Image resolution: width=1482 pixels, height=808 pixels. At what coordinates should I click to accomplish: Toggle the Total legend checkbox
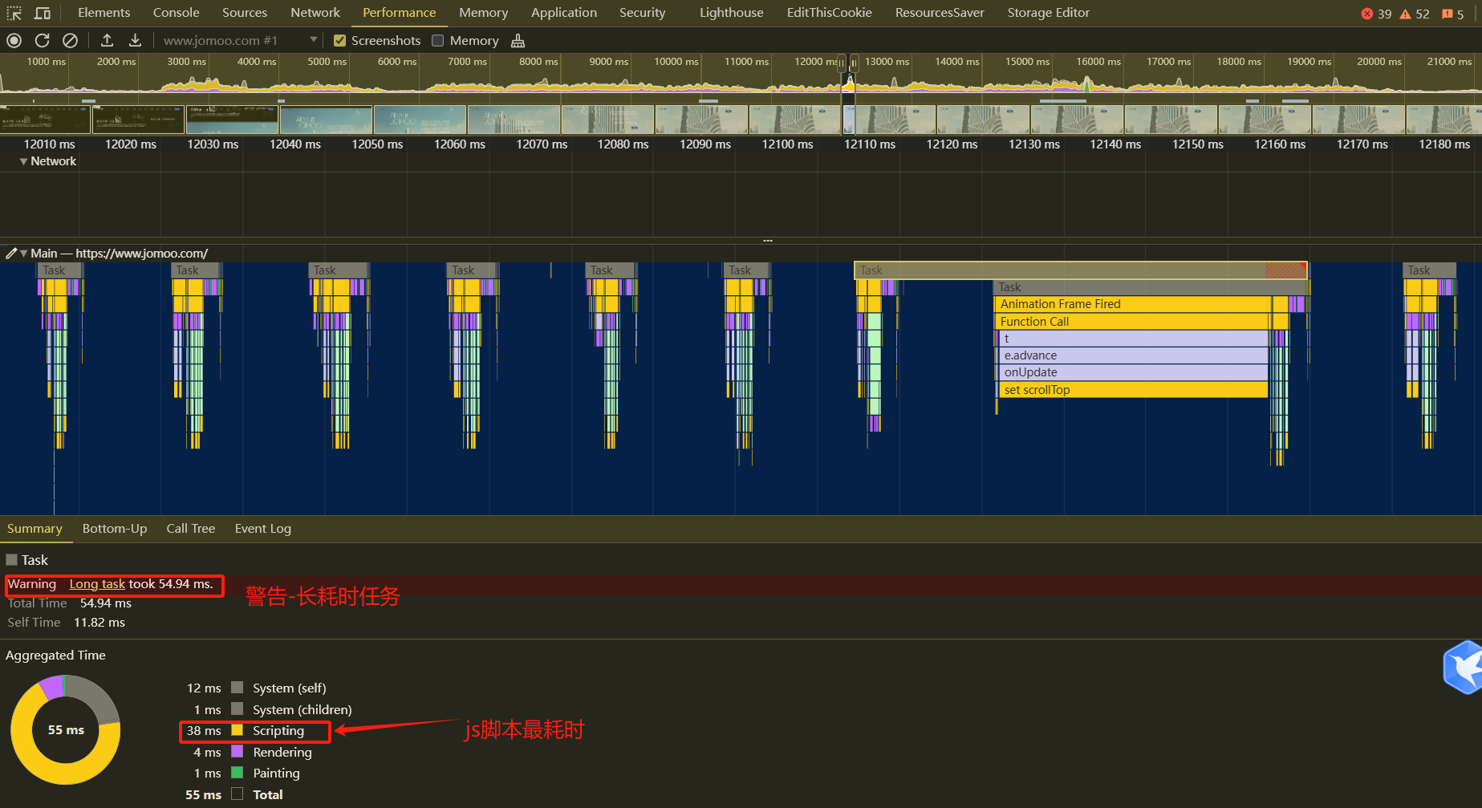237,794
